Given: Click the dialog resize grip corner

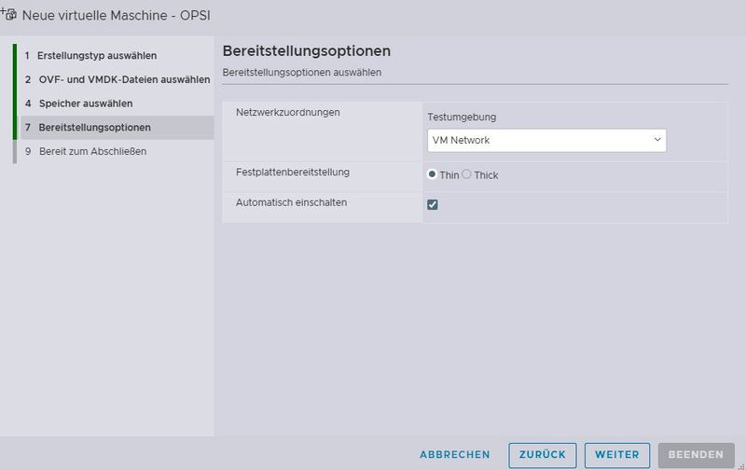Looking at the screenshot, I should tap(741, 466).
